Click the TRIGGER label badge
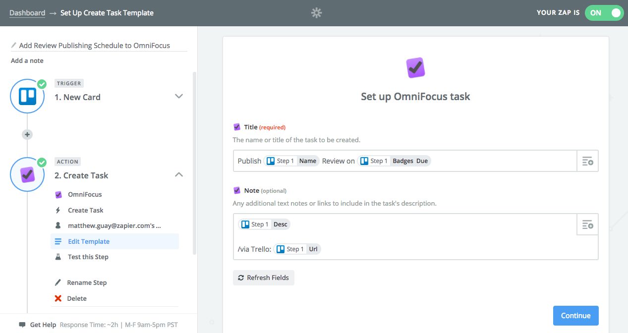The width and height of the screenshot is (628, 333). 69,83
